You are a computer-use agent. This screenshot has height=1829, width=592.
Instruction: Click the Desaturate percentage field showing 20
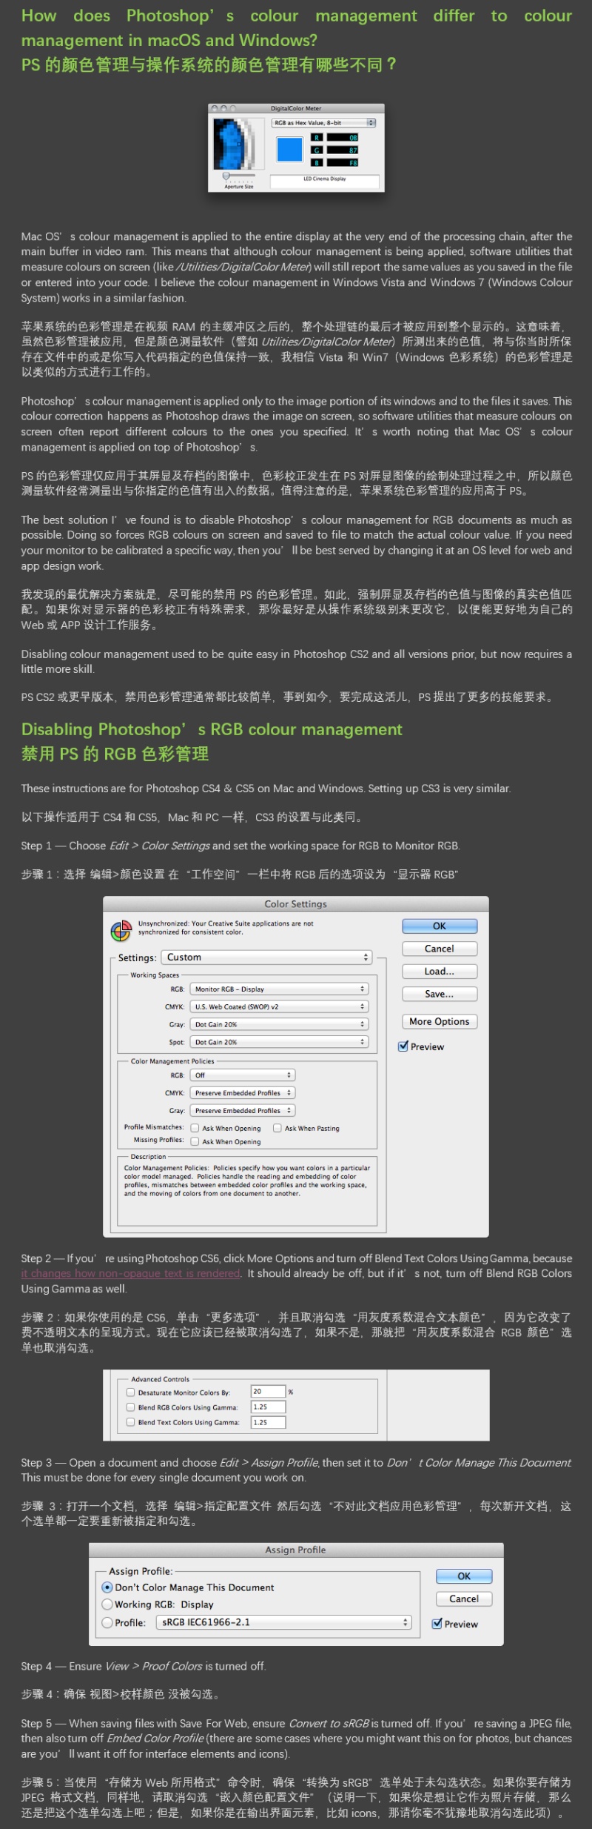268,1392
